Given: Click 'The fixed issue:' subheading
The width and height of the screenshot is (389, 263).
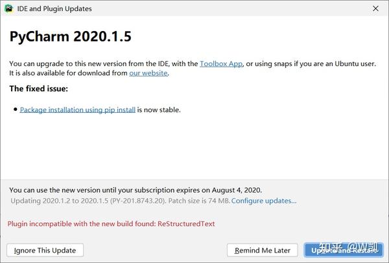Looking at the screenshot, I should click(38, 89).
